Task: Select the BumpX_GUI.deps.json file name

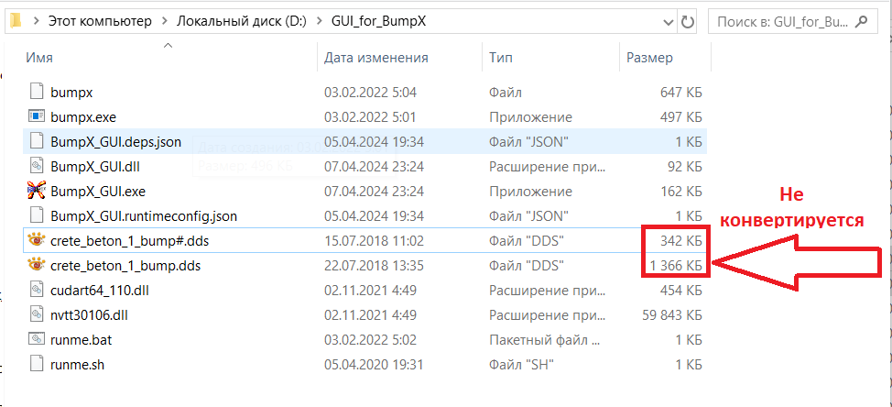Action: click(115, 141)
